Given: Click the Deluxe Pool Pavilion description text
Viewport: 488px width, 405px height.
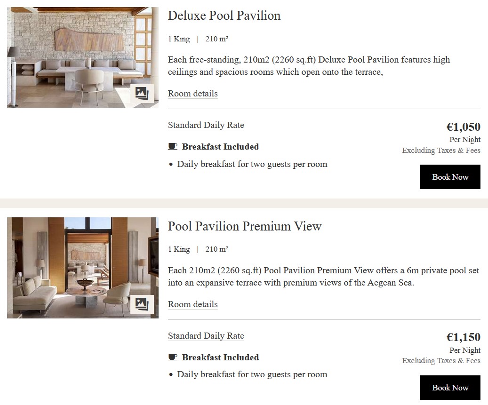Looking at the screenshot, I should point(309,66).
